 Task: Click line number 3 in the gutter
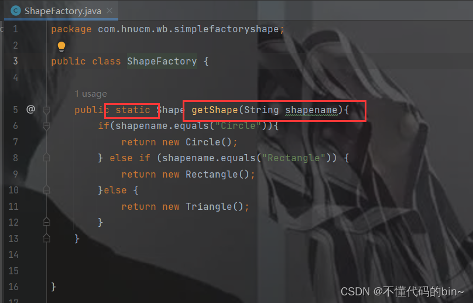[15, 62]
